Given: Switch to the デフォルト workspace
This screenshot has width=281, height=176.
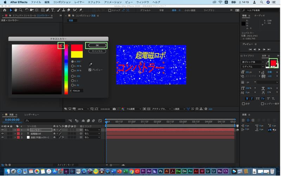Looking at the screenshot, I should [145, 11].
